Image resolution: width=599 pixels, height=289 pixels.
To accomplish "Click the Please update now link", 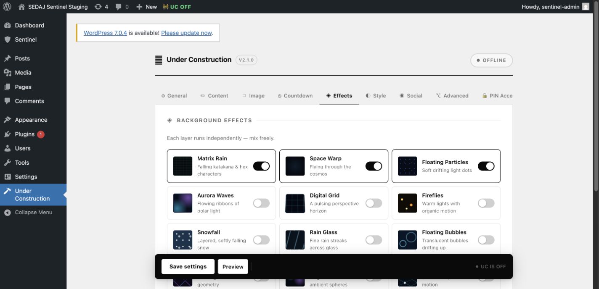I will (x=186, y=33).
